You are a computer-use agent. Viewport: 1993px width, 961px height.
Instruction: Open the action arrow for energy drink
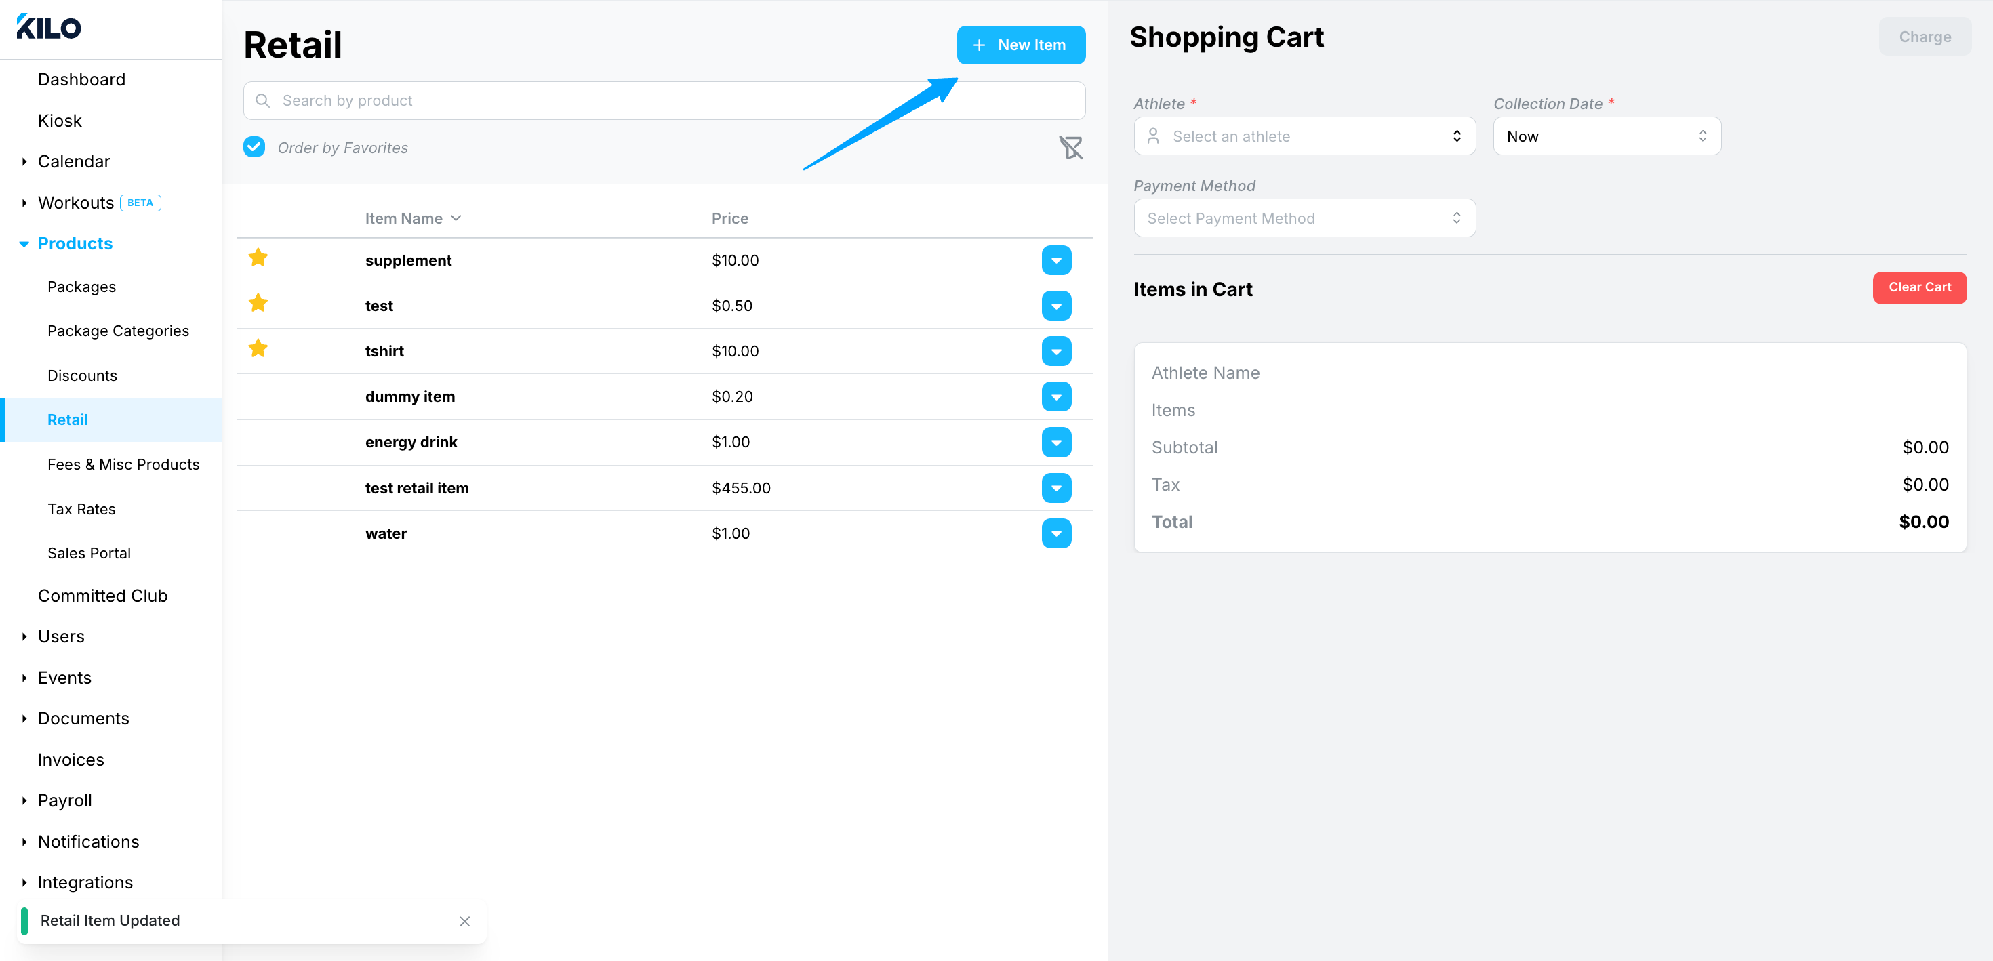[1056, 442]
